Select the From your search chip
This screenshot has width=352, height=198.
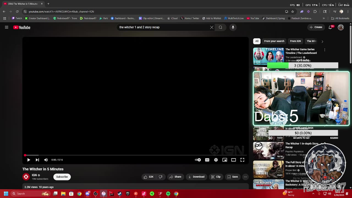pyautogui.click(x=274, y=41)
